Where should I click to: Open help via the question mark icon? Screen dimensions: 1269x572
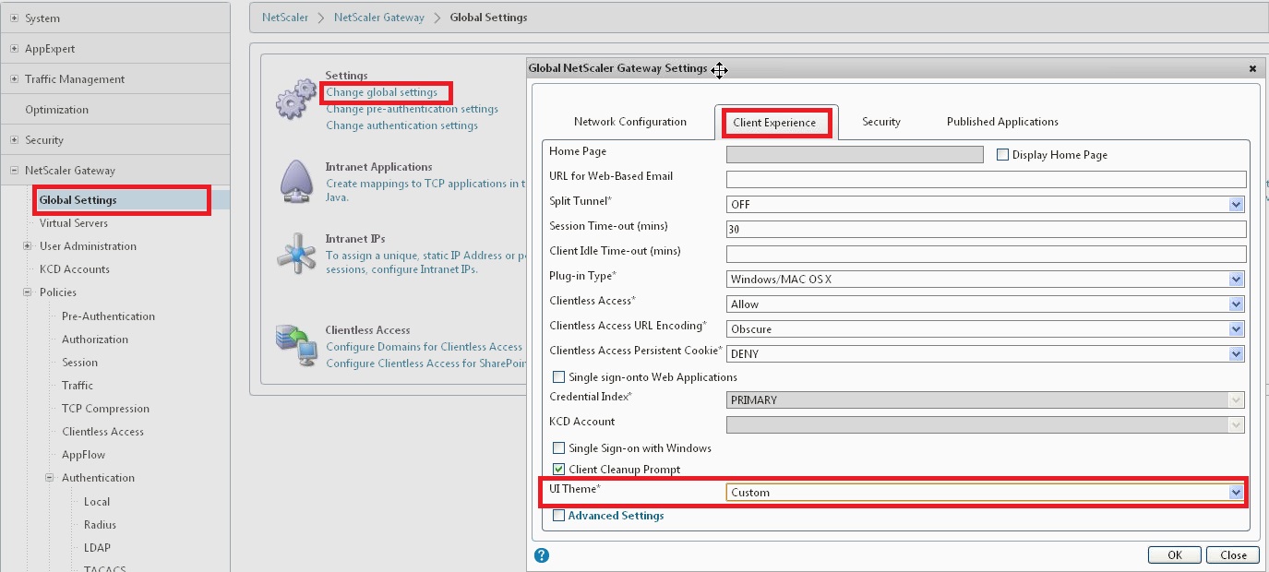541,554
